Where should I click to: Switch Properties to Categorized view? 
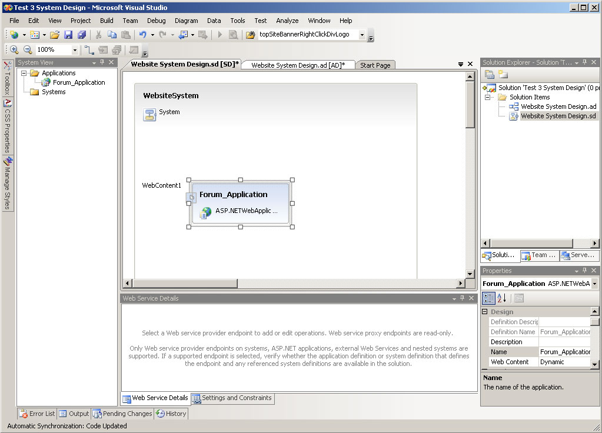click(x=489, y=298)
